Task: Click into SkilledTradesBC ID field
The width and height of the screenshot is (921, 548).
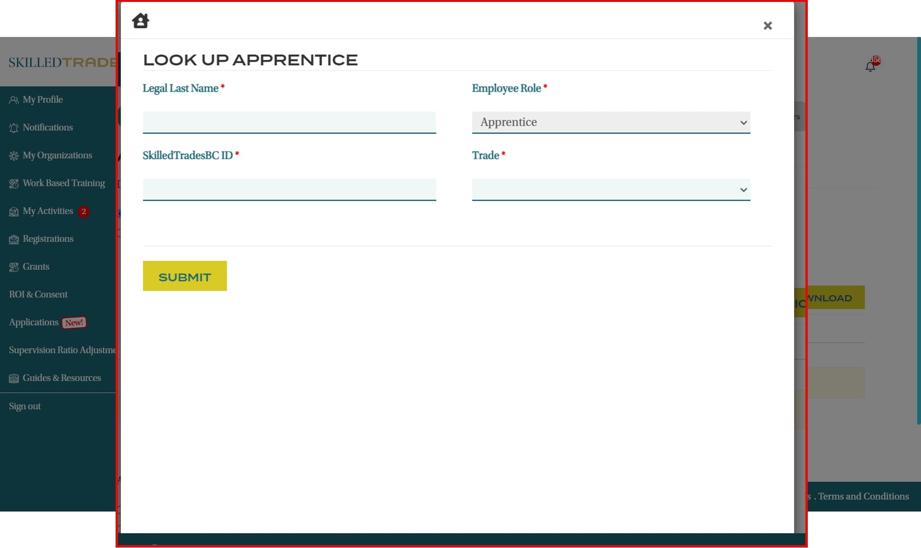Action: [289, 190]
